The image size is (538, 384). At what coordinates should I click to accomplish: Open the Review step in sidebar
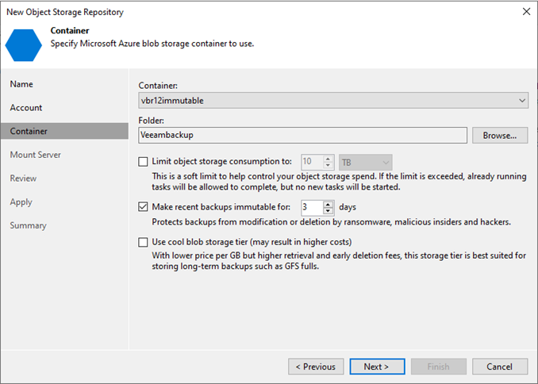point(23,179)
